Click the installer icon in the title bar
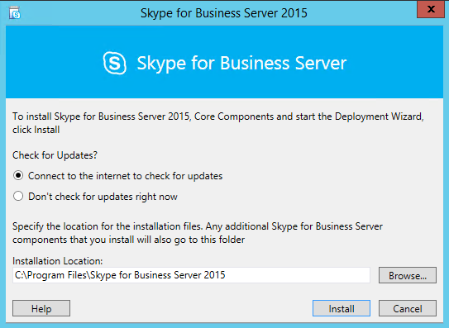The width and height of the screenshot is (449, 328). (x=15, y=13)
